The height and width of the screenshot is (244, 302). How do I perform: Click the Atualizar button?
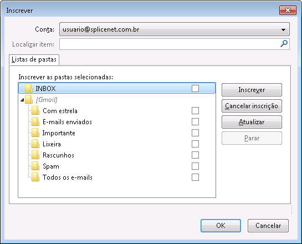(x=252, y=122)
